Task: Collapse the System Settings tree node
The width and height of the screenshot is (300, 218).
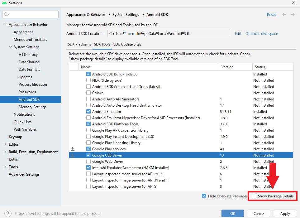Action: click(10, 47)
